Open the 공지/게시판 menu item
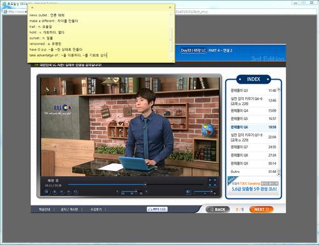Image resolution: width=319 pixels, height=245 pixels. (70, 209)
